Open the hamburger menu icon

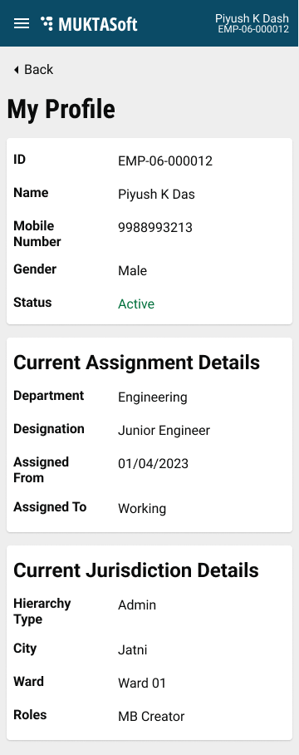coord(21,23)
